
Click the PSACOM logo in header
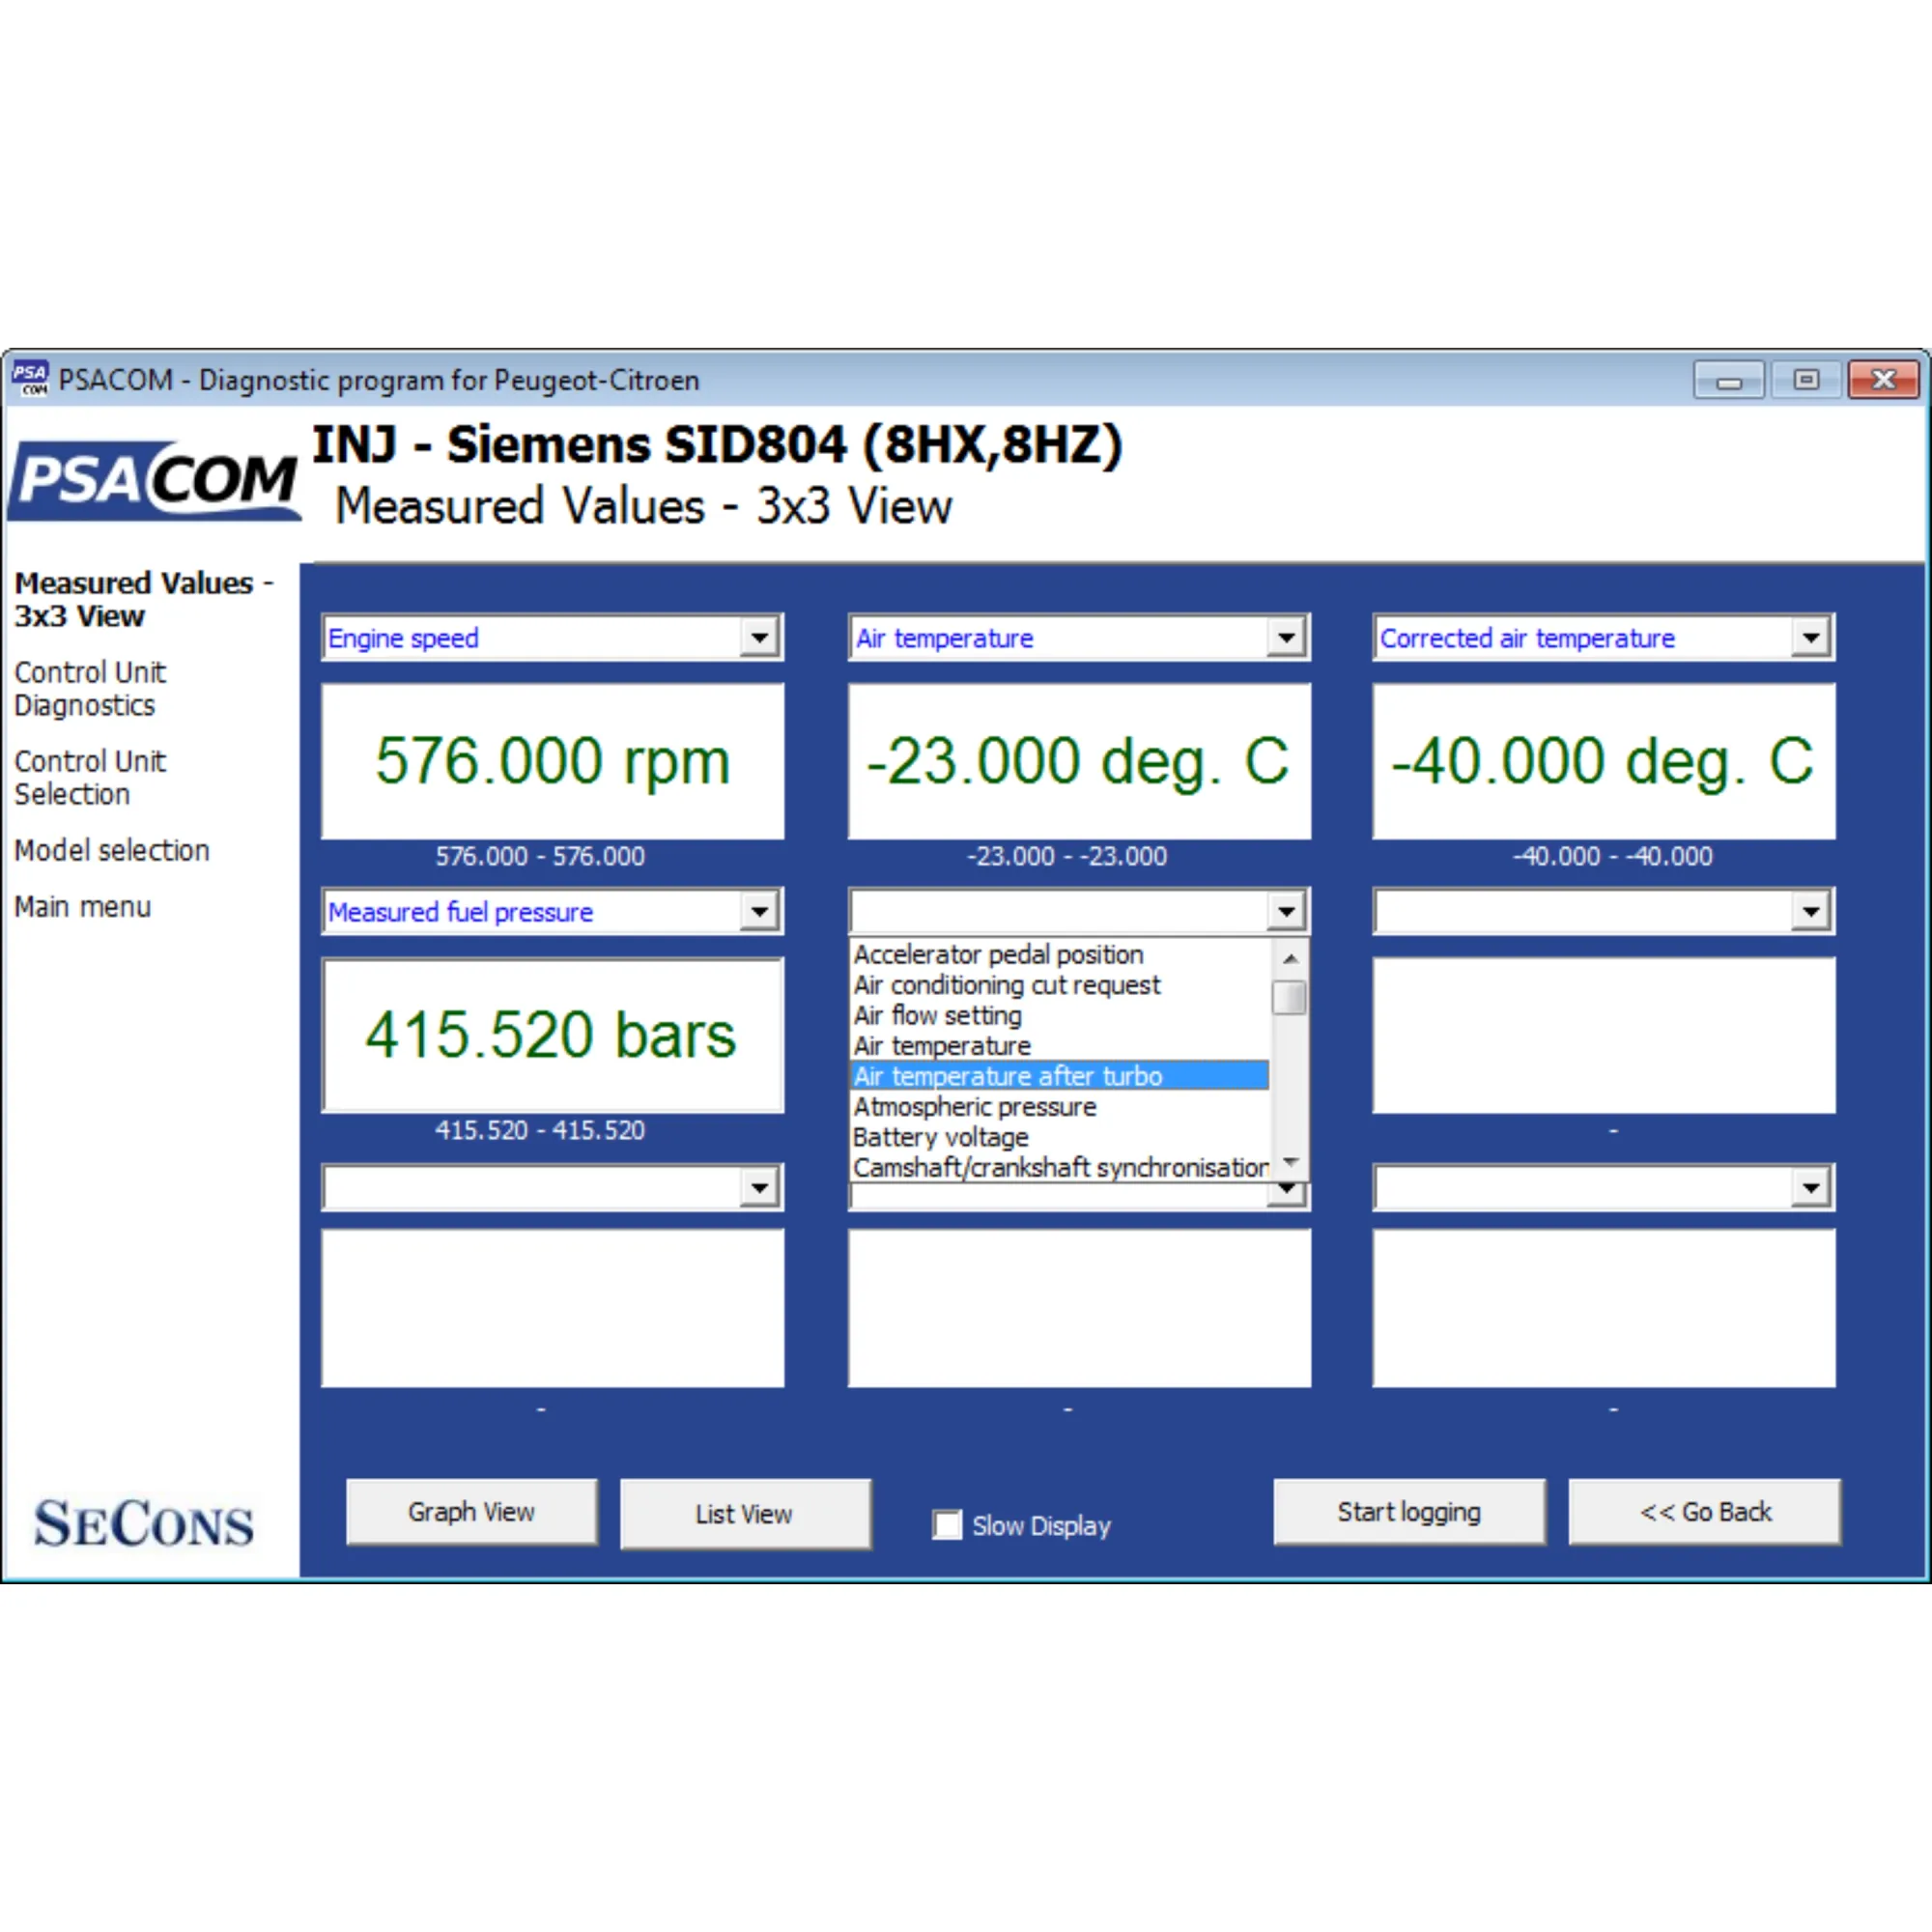(x=155, y=480)
